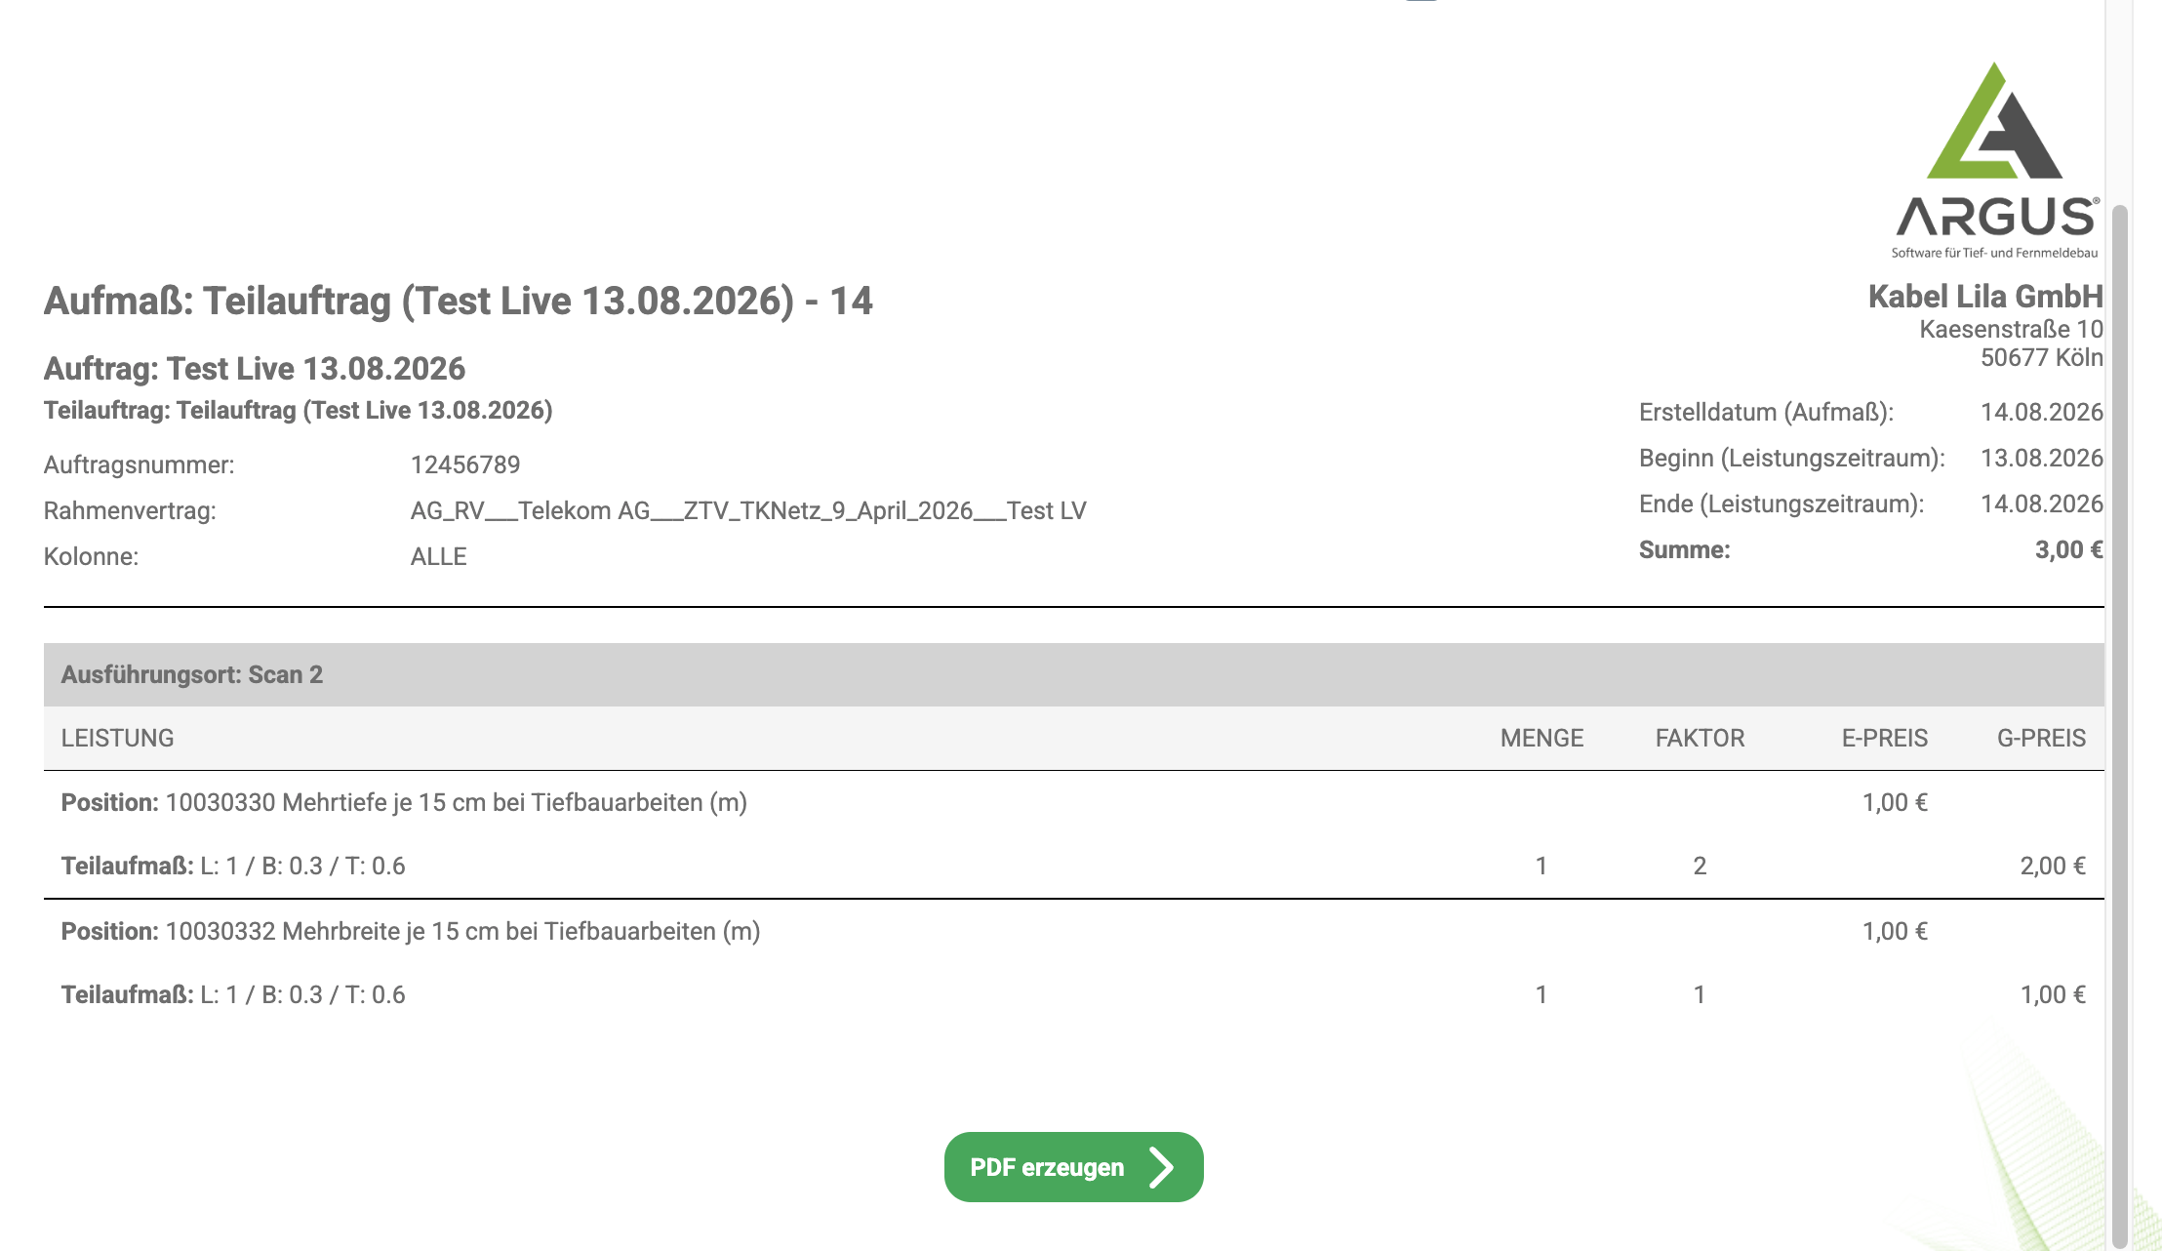Viewport: 2162px width, 1251px height.
Task: Click the Aufmaß: Teilauftrag main heading
Action: 459,301
